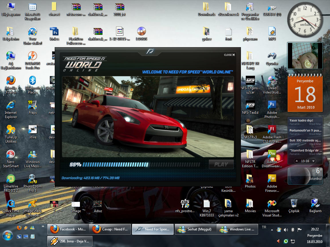The height and width of the screenshot is (247, 330).
Task: Open headline 'Yaser kadro dışı!'
Action: click(x=305, y=122)
